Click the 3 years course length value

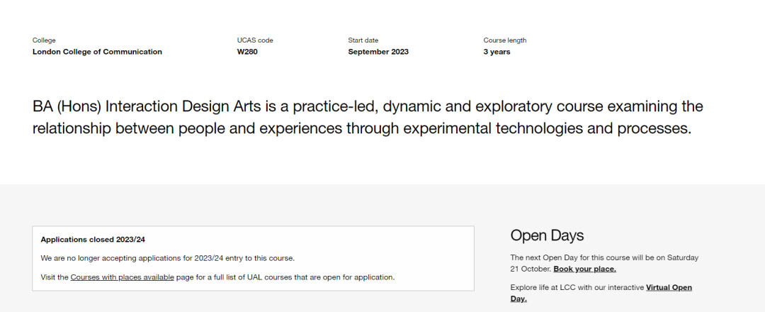point(497,52)
